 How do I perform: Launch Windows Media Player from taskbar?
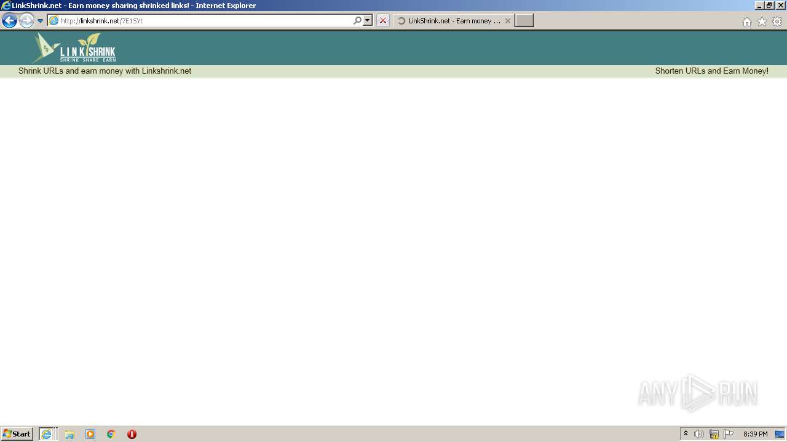[x=90, y=434]
